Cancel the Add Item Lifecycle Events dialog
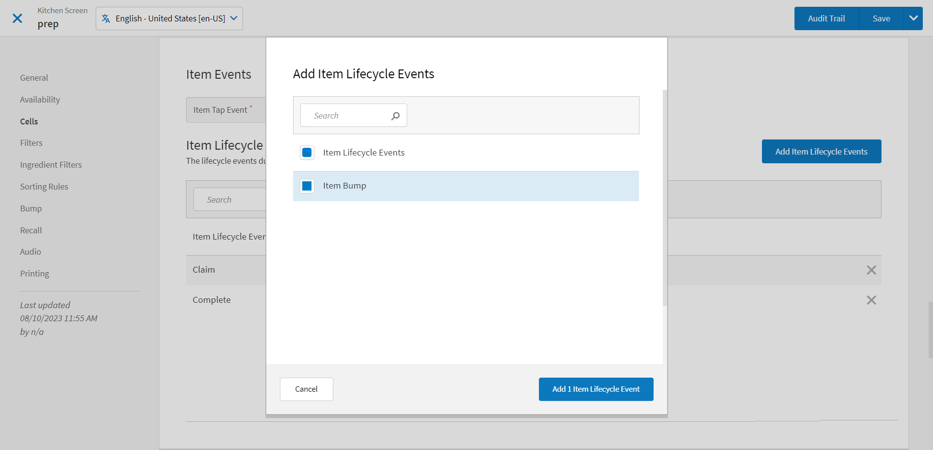This screenshot has width=933, height=450. click(306, 389)
